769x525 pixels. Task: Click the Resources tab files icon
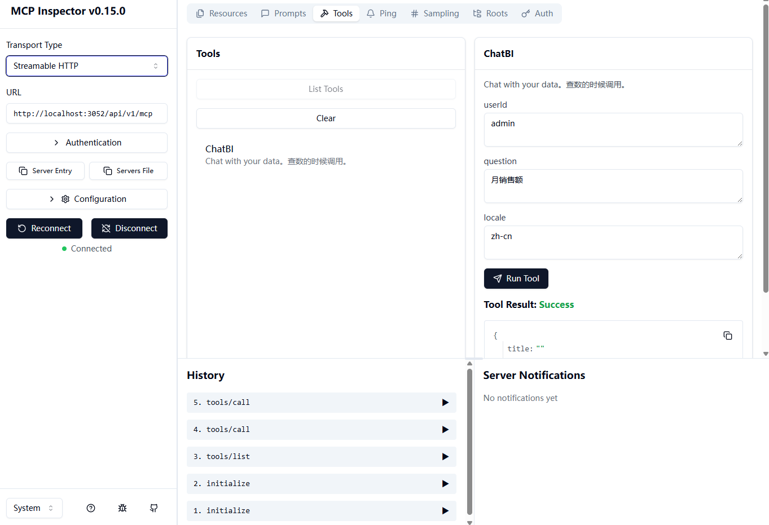[200, 14]
